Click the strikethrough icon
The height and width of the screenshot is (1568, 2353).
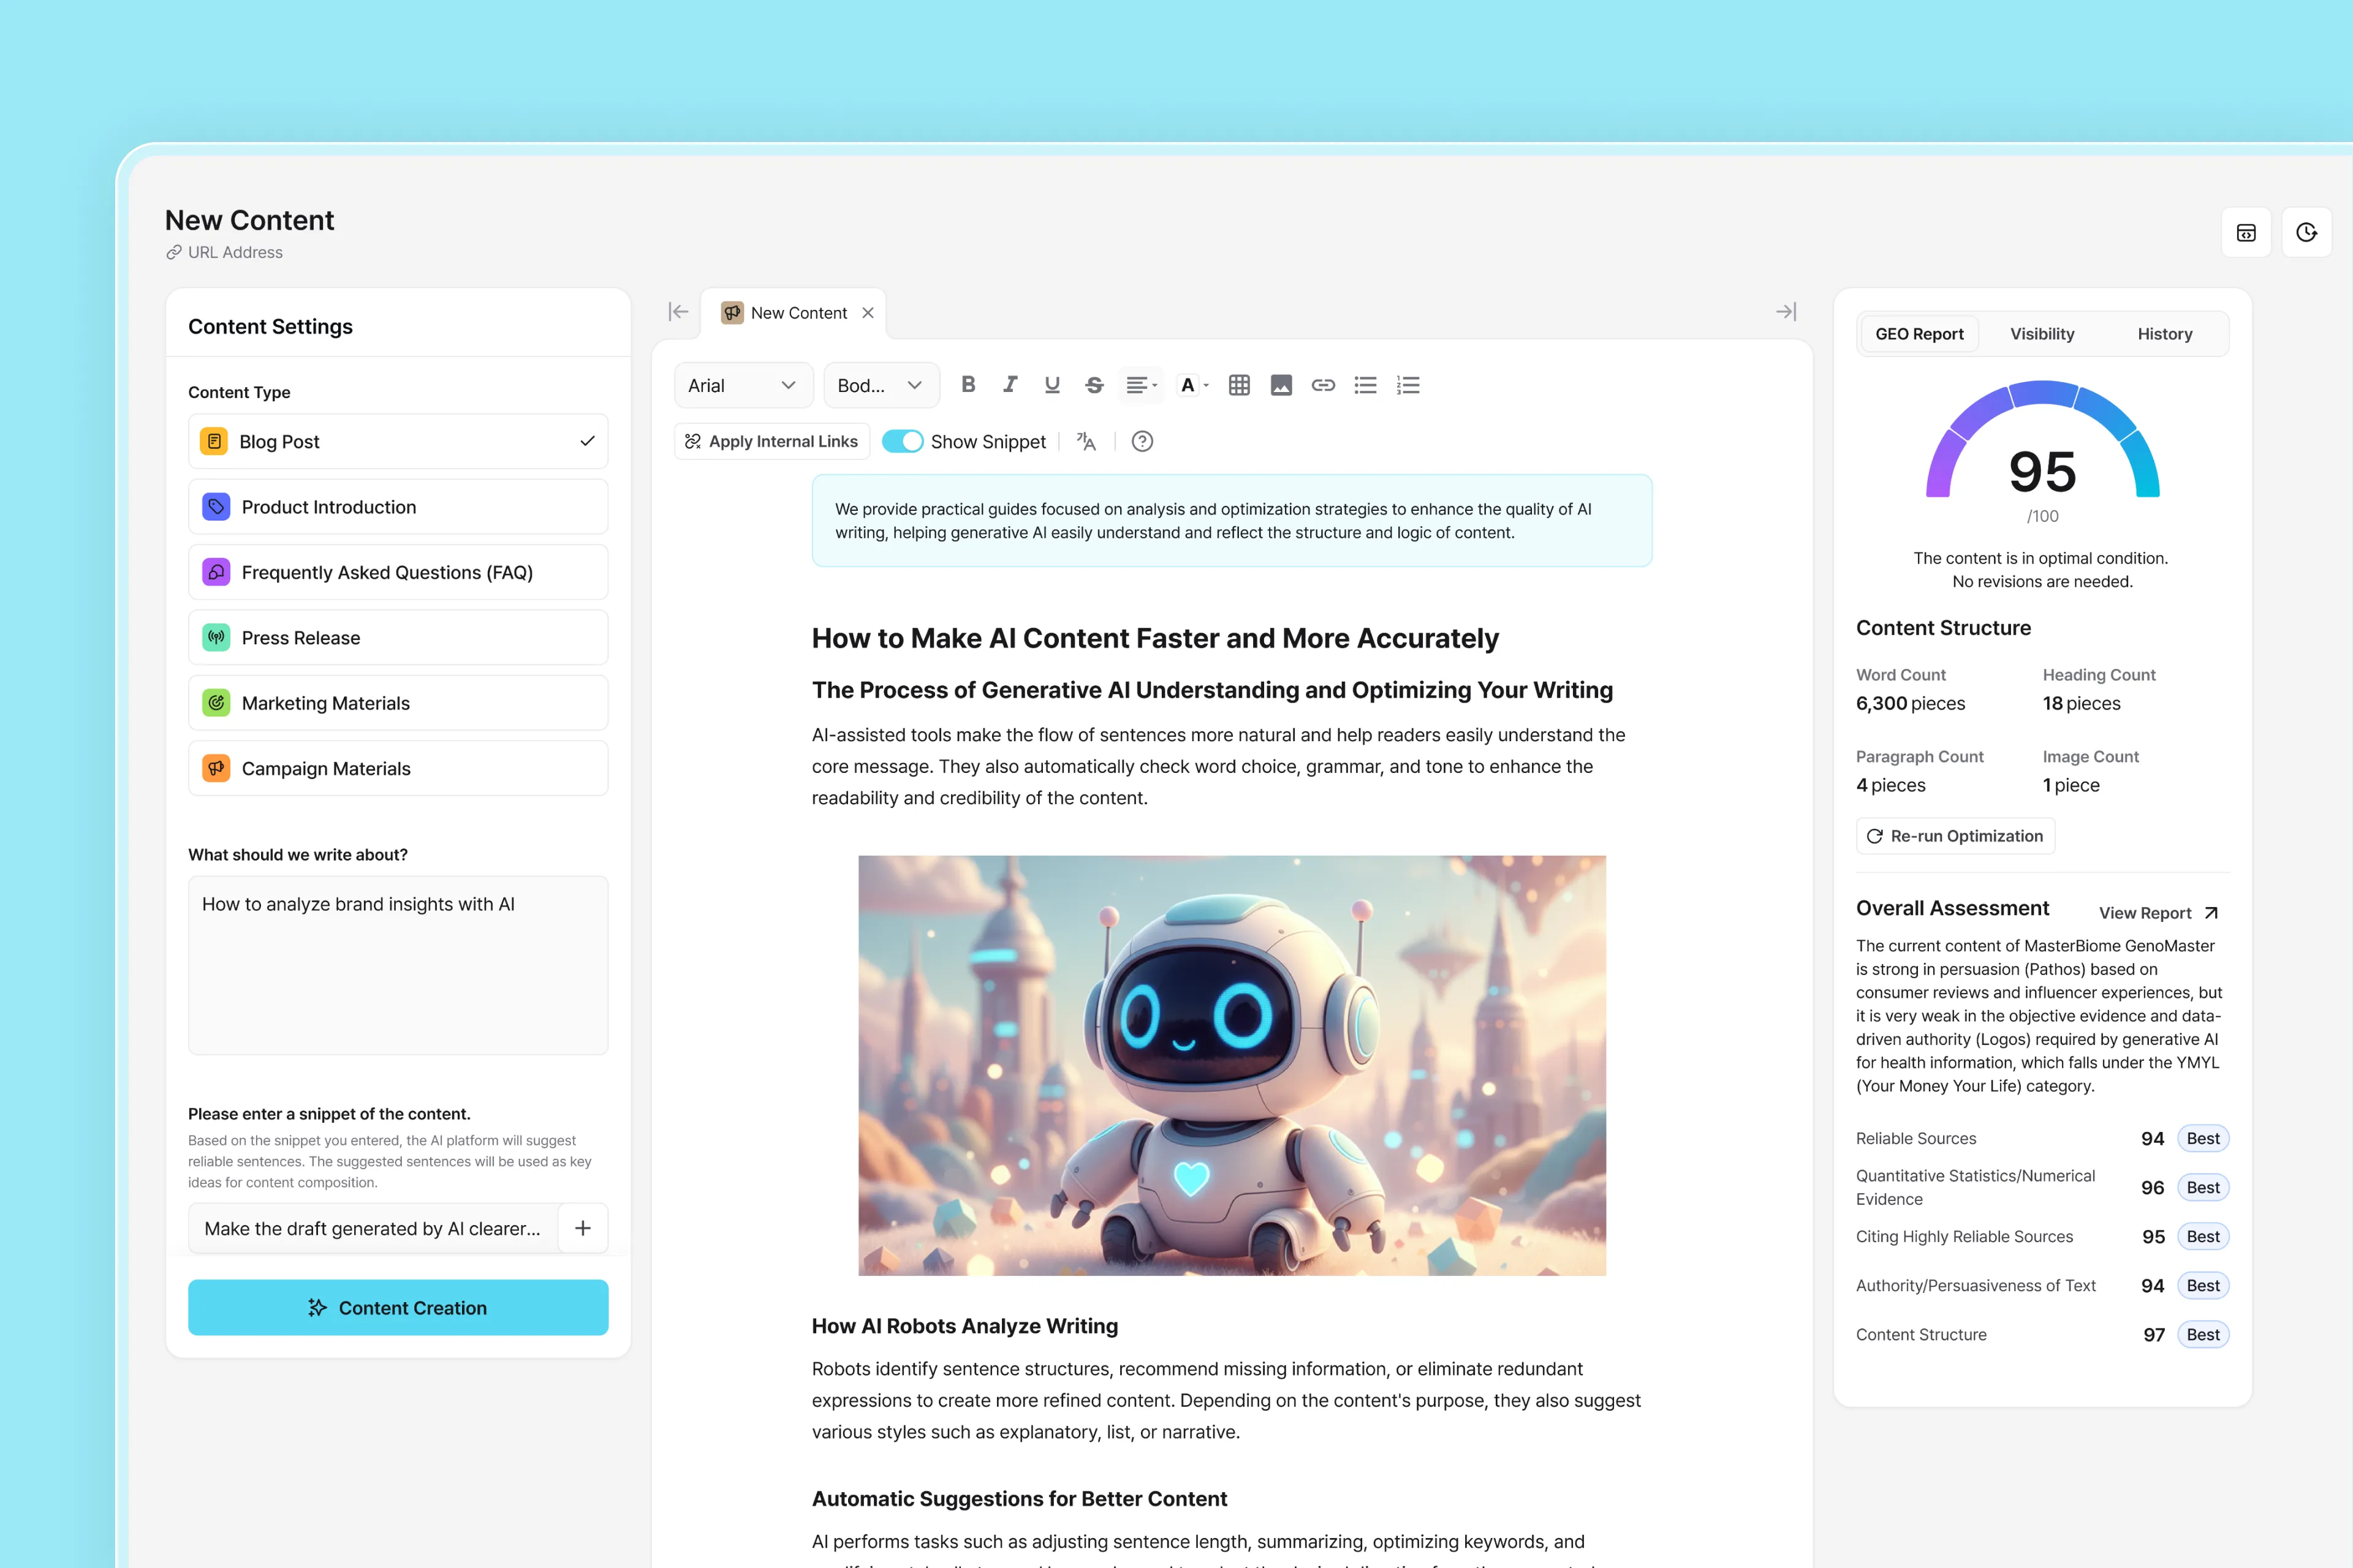point(1093,385)
